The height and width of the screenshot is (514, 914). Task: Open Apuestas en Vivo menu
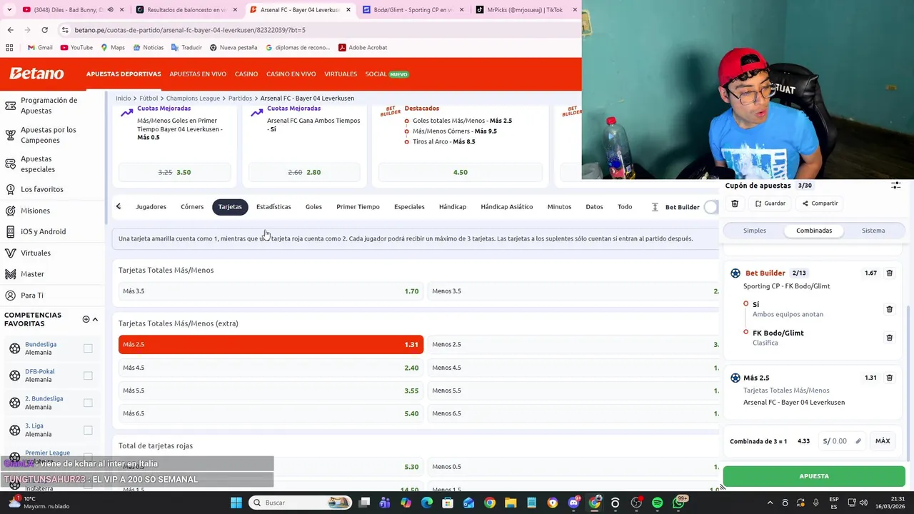coord(198,74)
